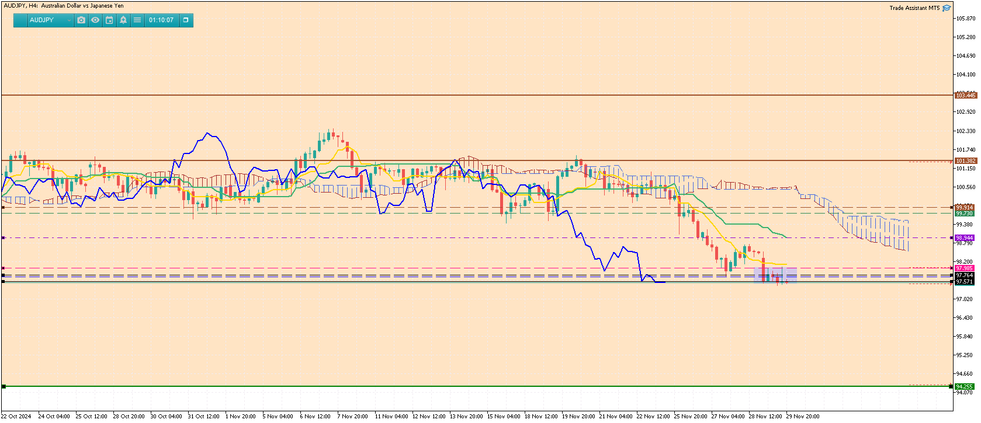Toggle the eye visibility icon
Viewport: 981px width, 423px height.
tap(95, 20)
